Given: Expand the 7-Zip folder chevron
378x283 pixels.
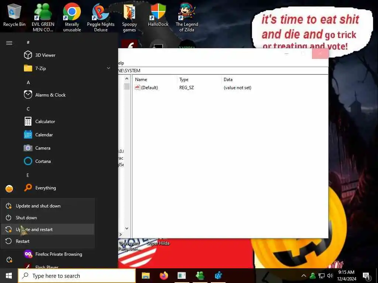Looking at the screenshot, I should tap(109, 68).
